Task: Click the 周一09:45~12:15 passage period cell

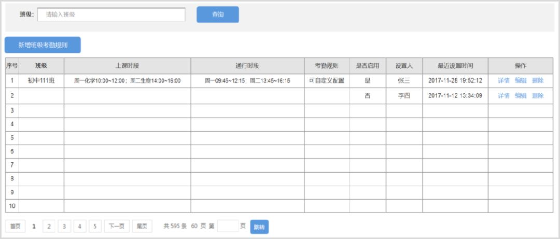Action: pyautogui.click(x=247, y=81)
